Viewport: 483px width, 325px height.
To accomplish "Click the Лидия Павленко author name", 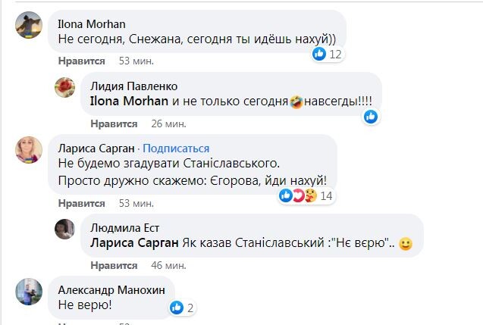I will click(x=133, y=85).
